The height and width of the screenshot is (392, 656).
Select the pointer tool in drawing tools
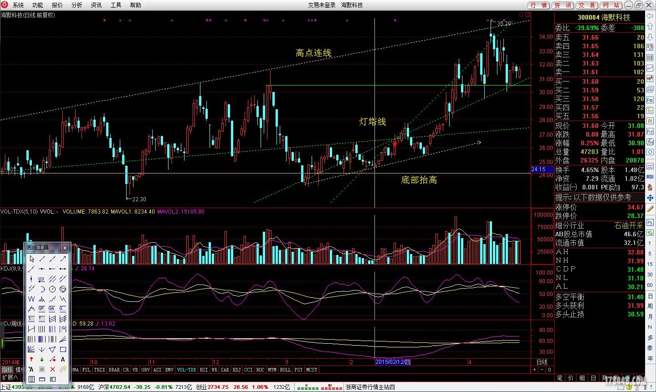(32, 259)
